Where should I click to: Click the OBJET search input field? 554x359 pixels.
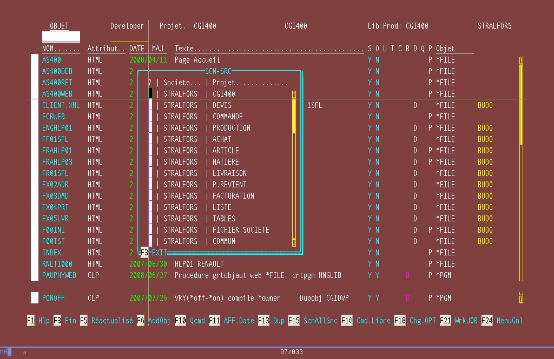click(61, 37)
